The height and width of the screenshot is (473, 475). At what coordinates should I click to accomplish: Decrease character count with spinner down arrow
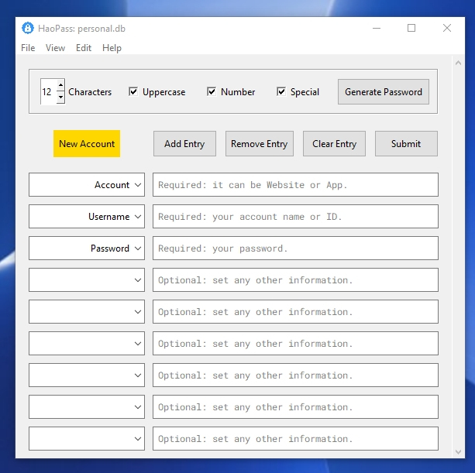click(60, 98)
